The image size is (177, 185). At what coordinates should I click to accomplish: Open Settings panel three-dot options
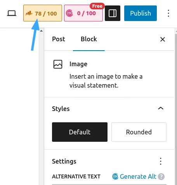(x=161, y=161)
